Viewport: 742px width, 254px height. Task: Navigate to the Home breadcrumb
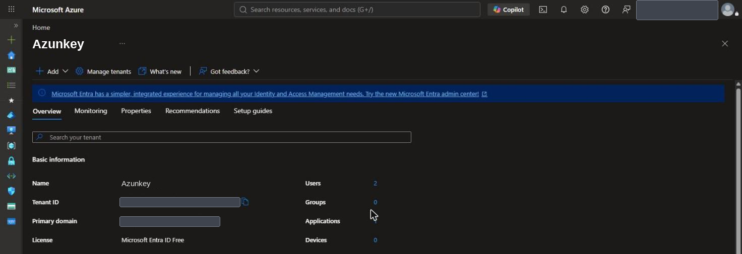[x=41, y=28]
